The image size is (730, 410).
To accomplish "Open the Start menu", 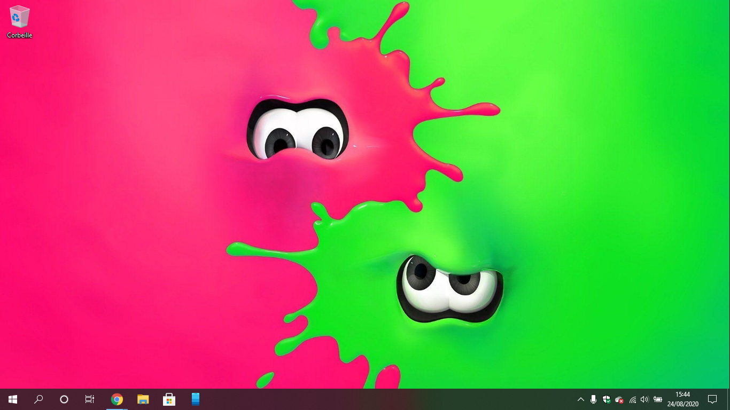I will (x=12, y=399).
